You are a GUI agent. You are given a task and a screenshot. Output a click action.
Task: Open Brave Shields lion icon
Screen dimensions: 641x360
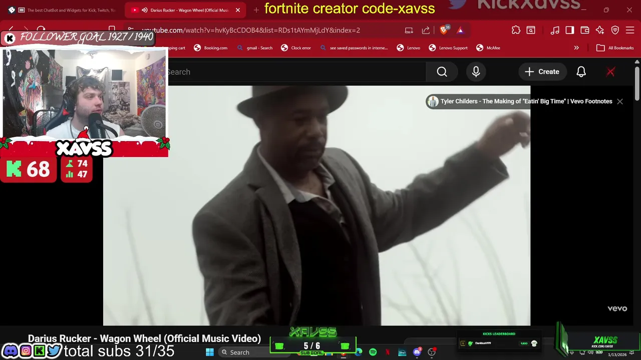[444, 30]
